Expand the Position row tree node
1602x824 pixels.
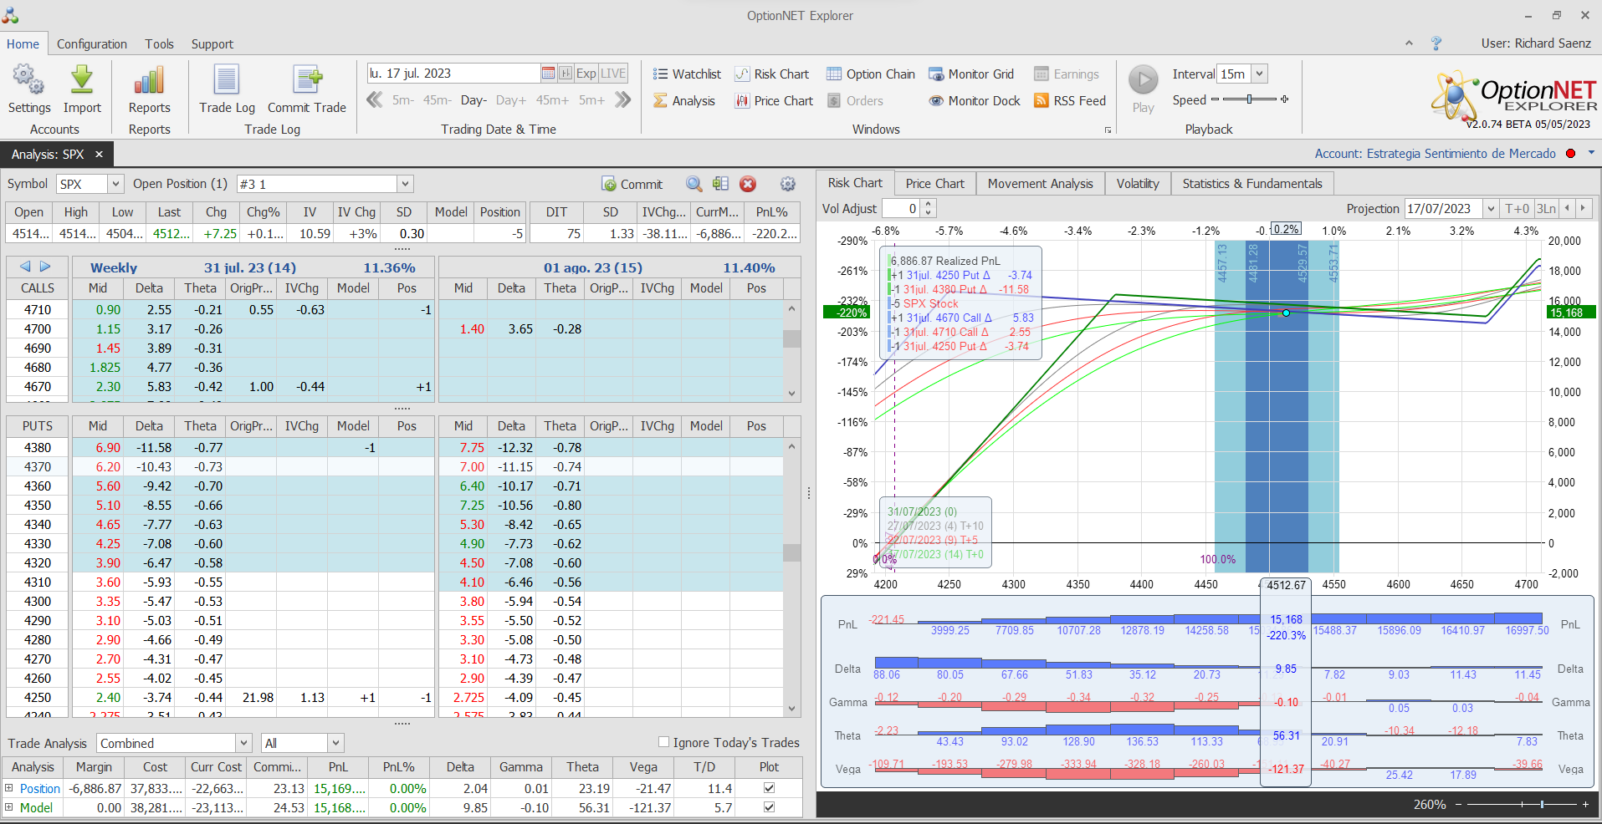9,788
